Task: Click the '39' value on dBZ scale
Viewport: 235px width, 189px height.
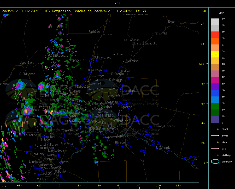Action: click(223, 83)
